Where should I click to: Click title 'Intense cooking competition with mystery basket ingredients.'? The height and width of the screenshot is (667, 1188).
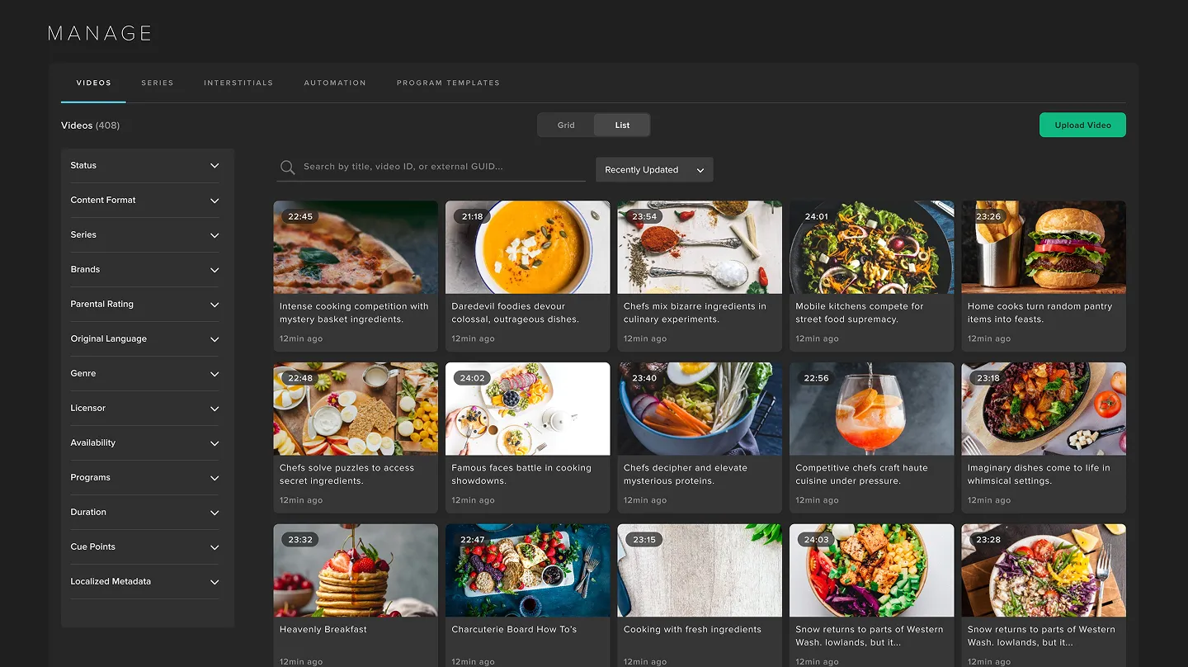[354, 313]
